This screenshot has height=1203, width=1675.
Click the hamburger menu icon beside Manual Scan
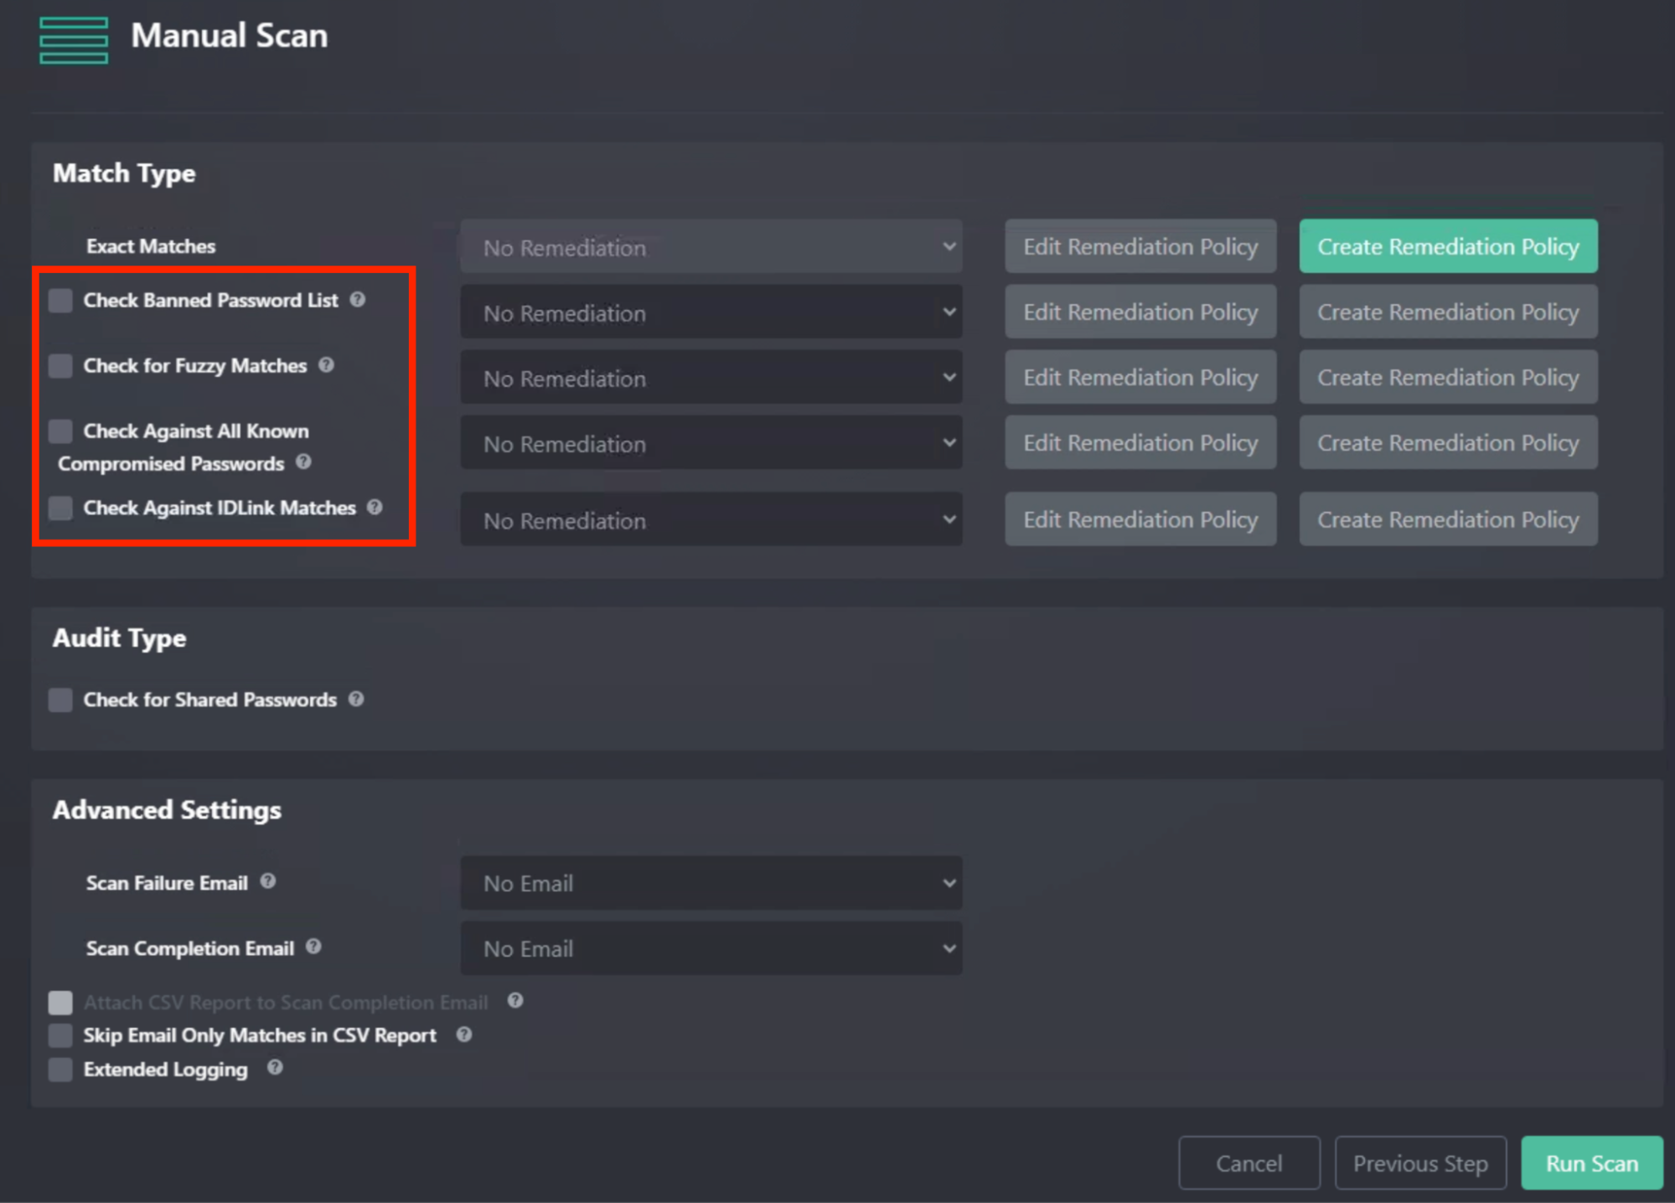click(74, 39)
